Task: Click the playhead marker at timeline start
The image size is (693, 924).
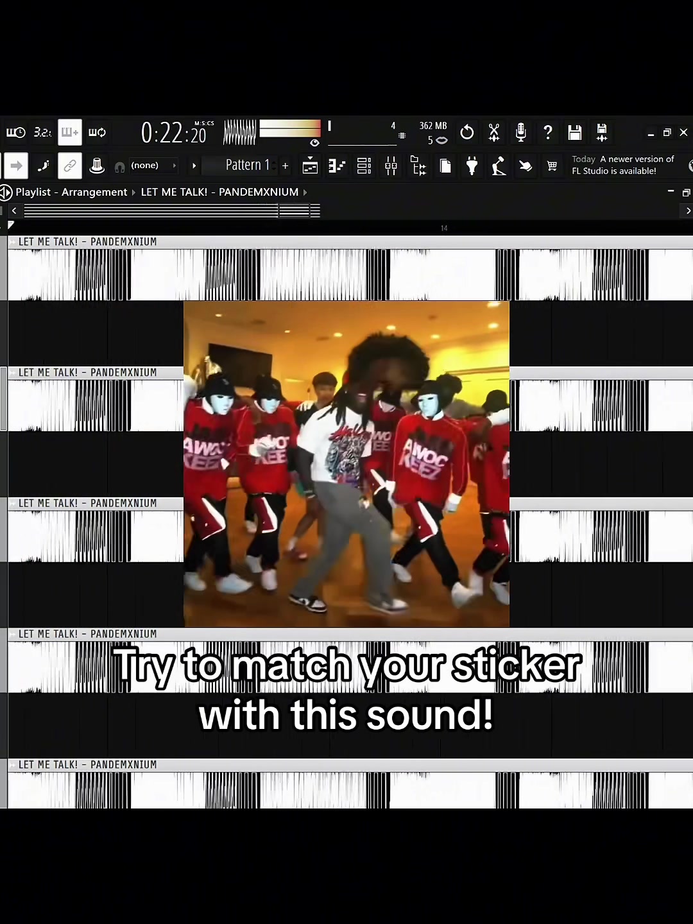Action: [10, 225]
